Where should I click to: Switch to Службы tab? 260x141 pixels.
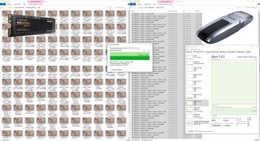[x=248, y=52]
